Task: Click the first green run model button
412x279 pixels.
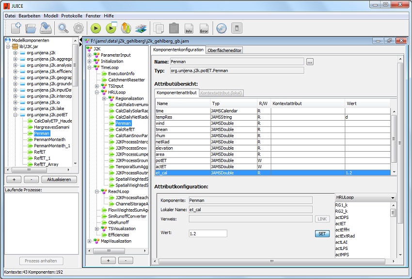Action: pos(95,28)
